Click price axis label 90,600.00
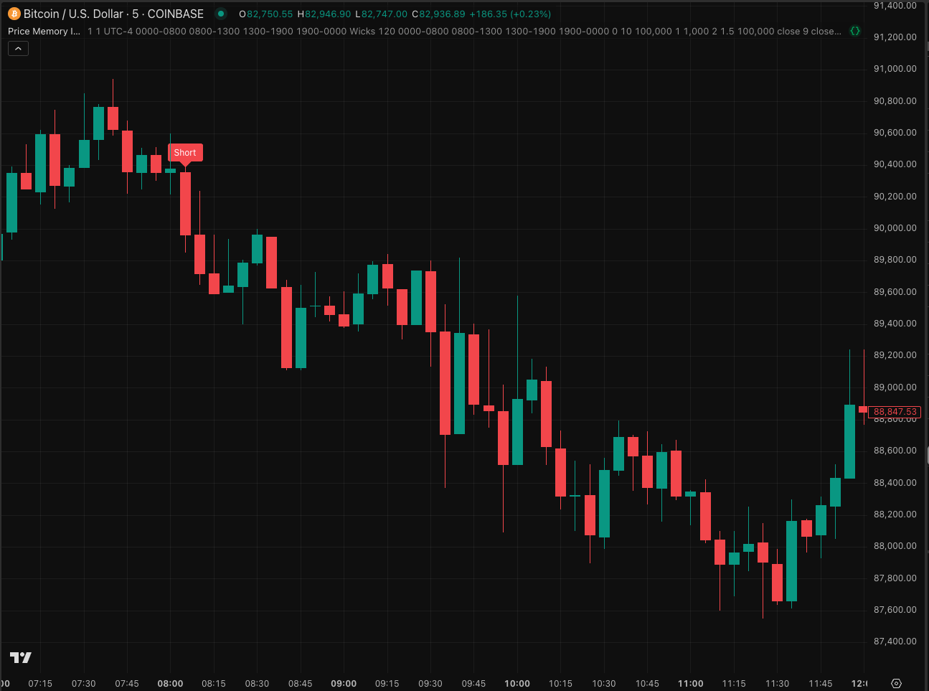 point(895,133)
